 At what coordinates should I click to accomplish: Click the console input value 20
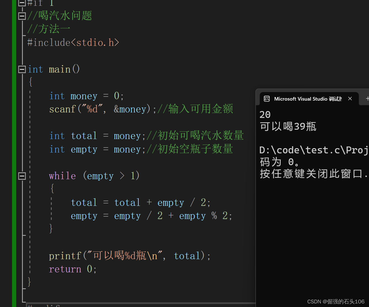coord(265,115)
